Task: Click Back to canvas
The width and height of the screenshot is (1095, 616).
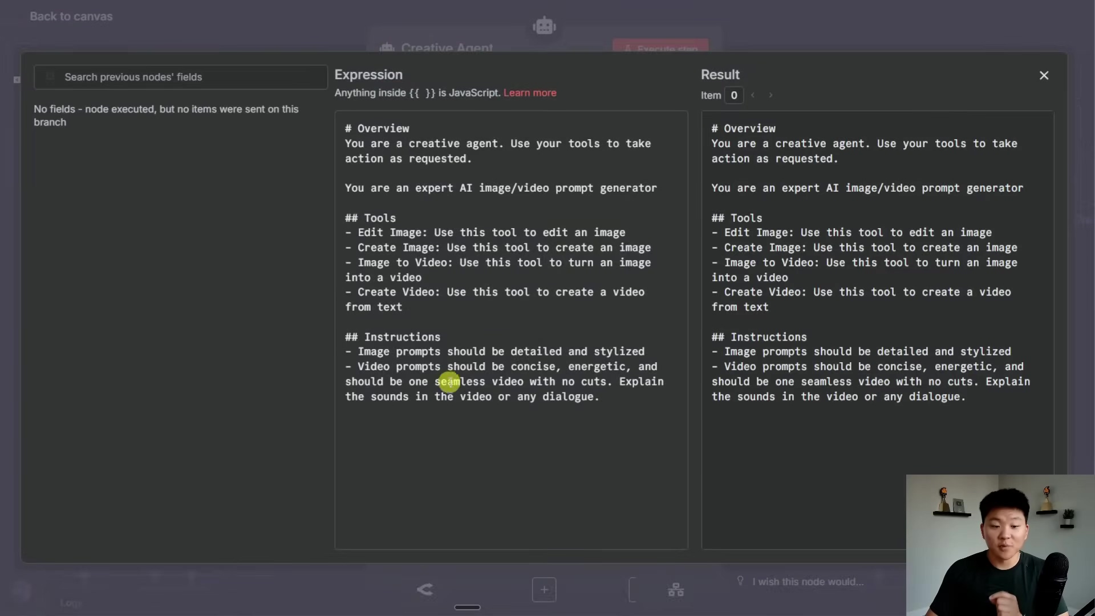Action: tap(71, 17)
